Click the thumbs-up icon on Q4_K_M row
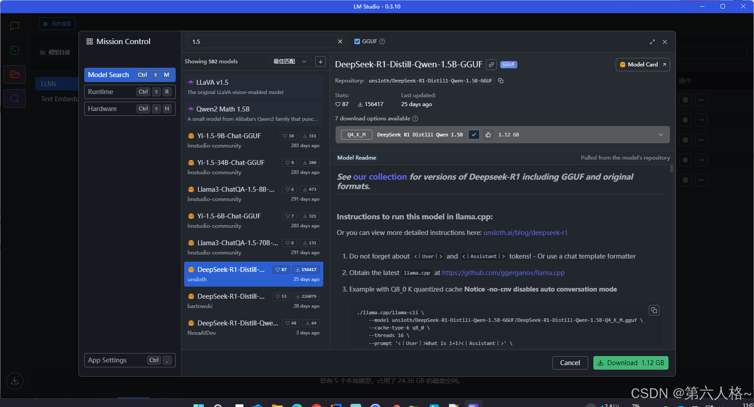The width and height of the screenshot is (754, 407). point(488,135)
